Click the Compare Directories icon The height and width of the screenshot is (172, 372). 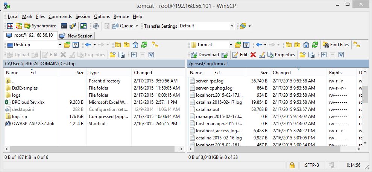[x=10, y=26]
